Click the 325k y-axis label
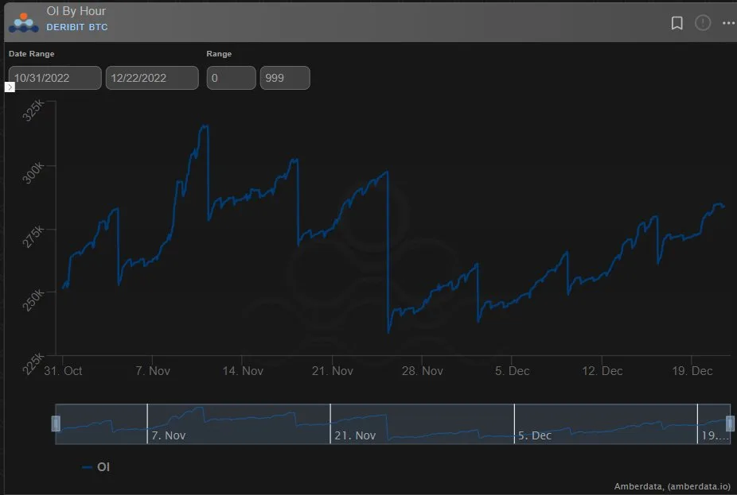This screenshot has width=737, height=495. coord(33,110)
